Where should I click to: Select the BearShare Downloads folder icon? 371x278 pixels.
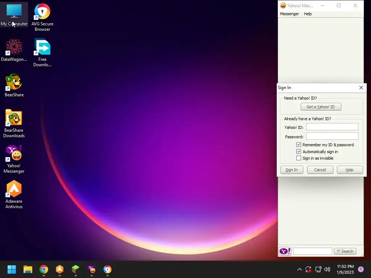click(x=14, y=123)
